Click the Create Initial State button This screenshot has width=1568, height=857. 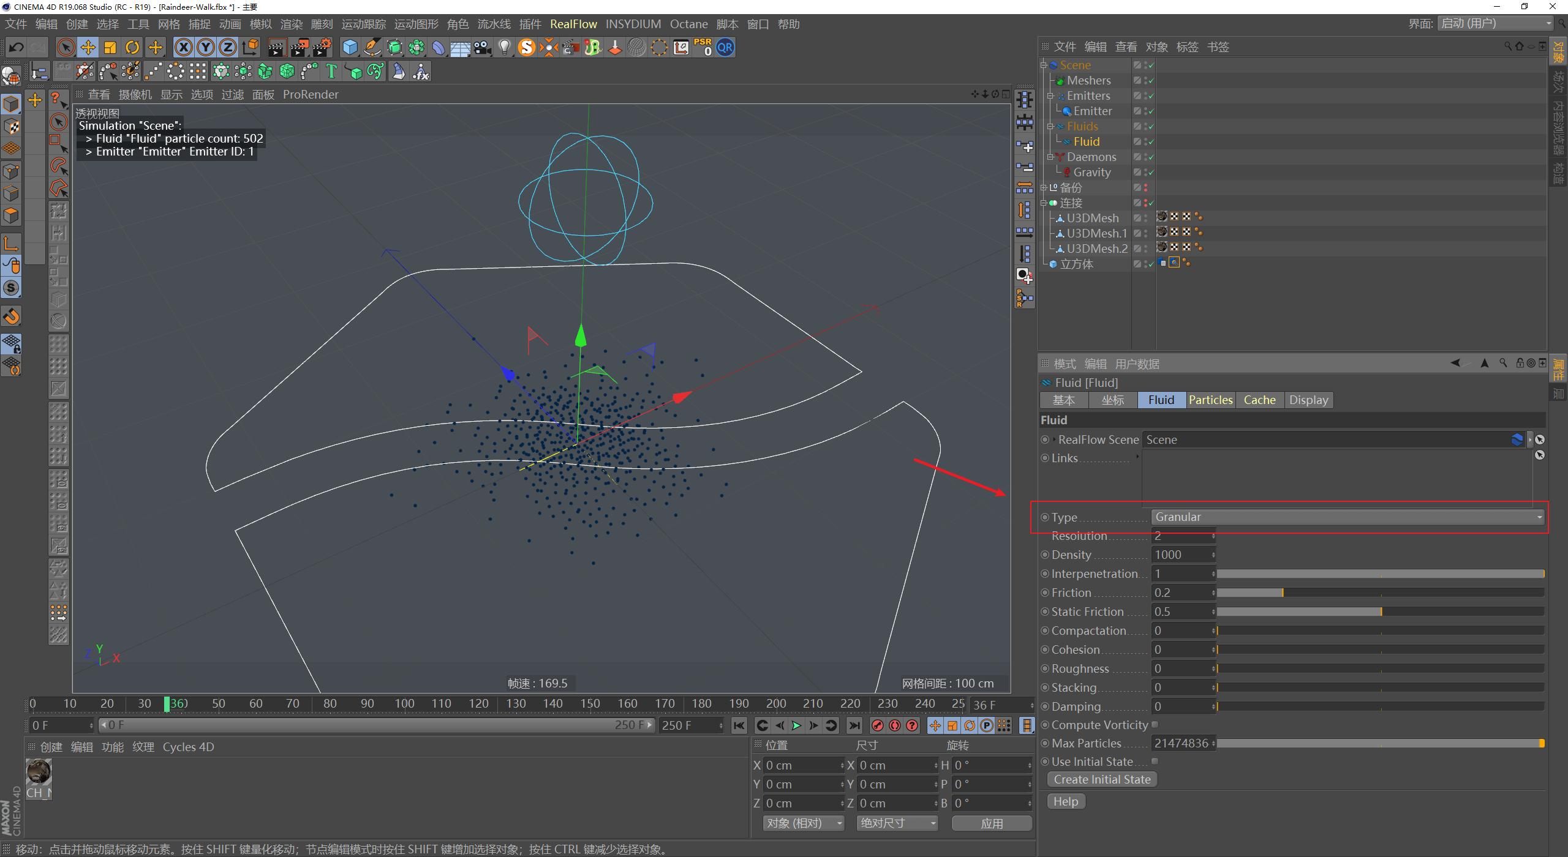click(x=1102, y=779)
